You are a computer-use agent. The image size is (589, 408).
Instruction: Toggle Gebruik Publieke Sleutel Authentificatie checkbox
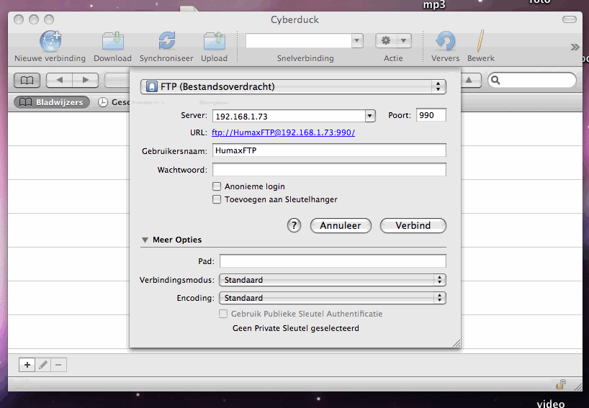point(223,314)
